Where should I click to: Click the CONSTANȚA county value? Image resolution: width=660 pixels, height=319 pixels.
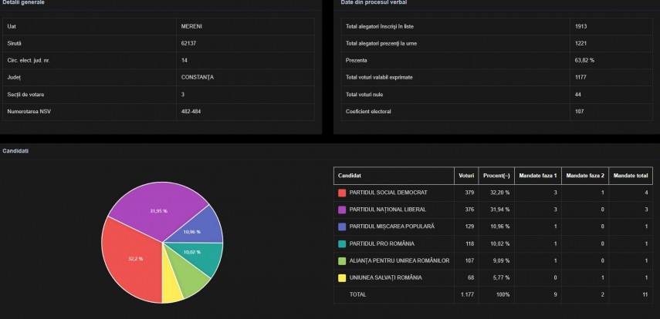(x=198, y=77)
